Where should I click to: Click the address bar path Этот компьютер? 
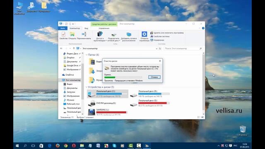tap(90, 48)
